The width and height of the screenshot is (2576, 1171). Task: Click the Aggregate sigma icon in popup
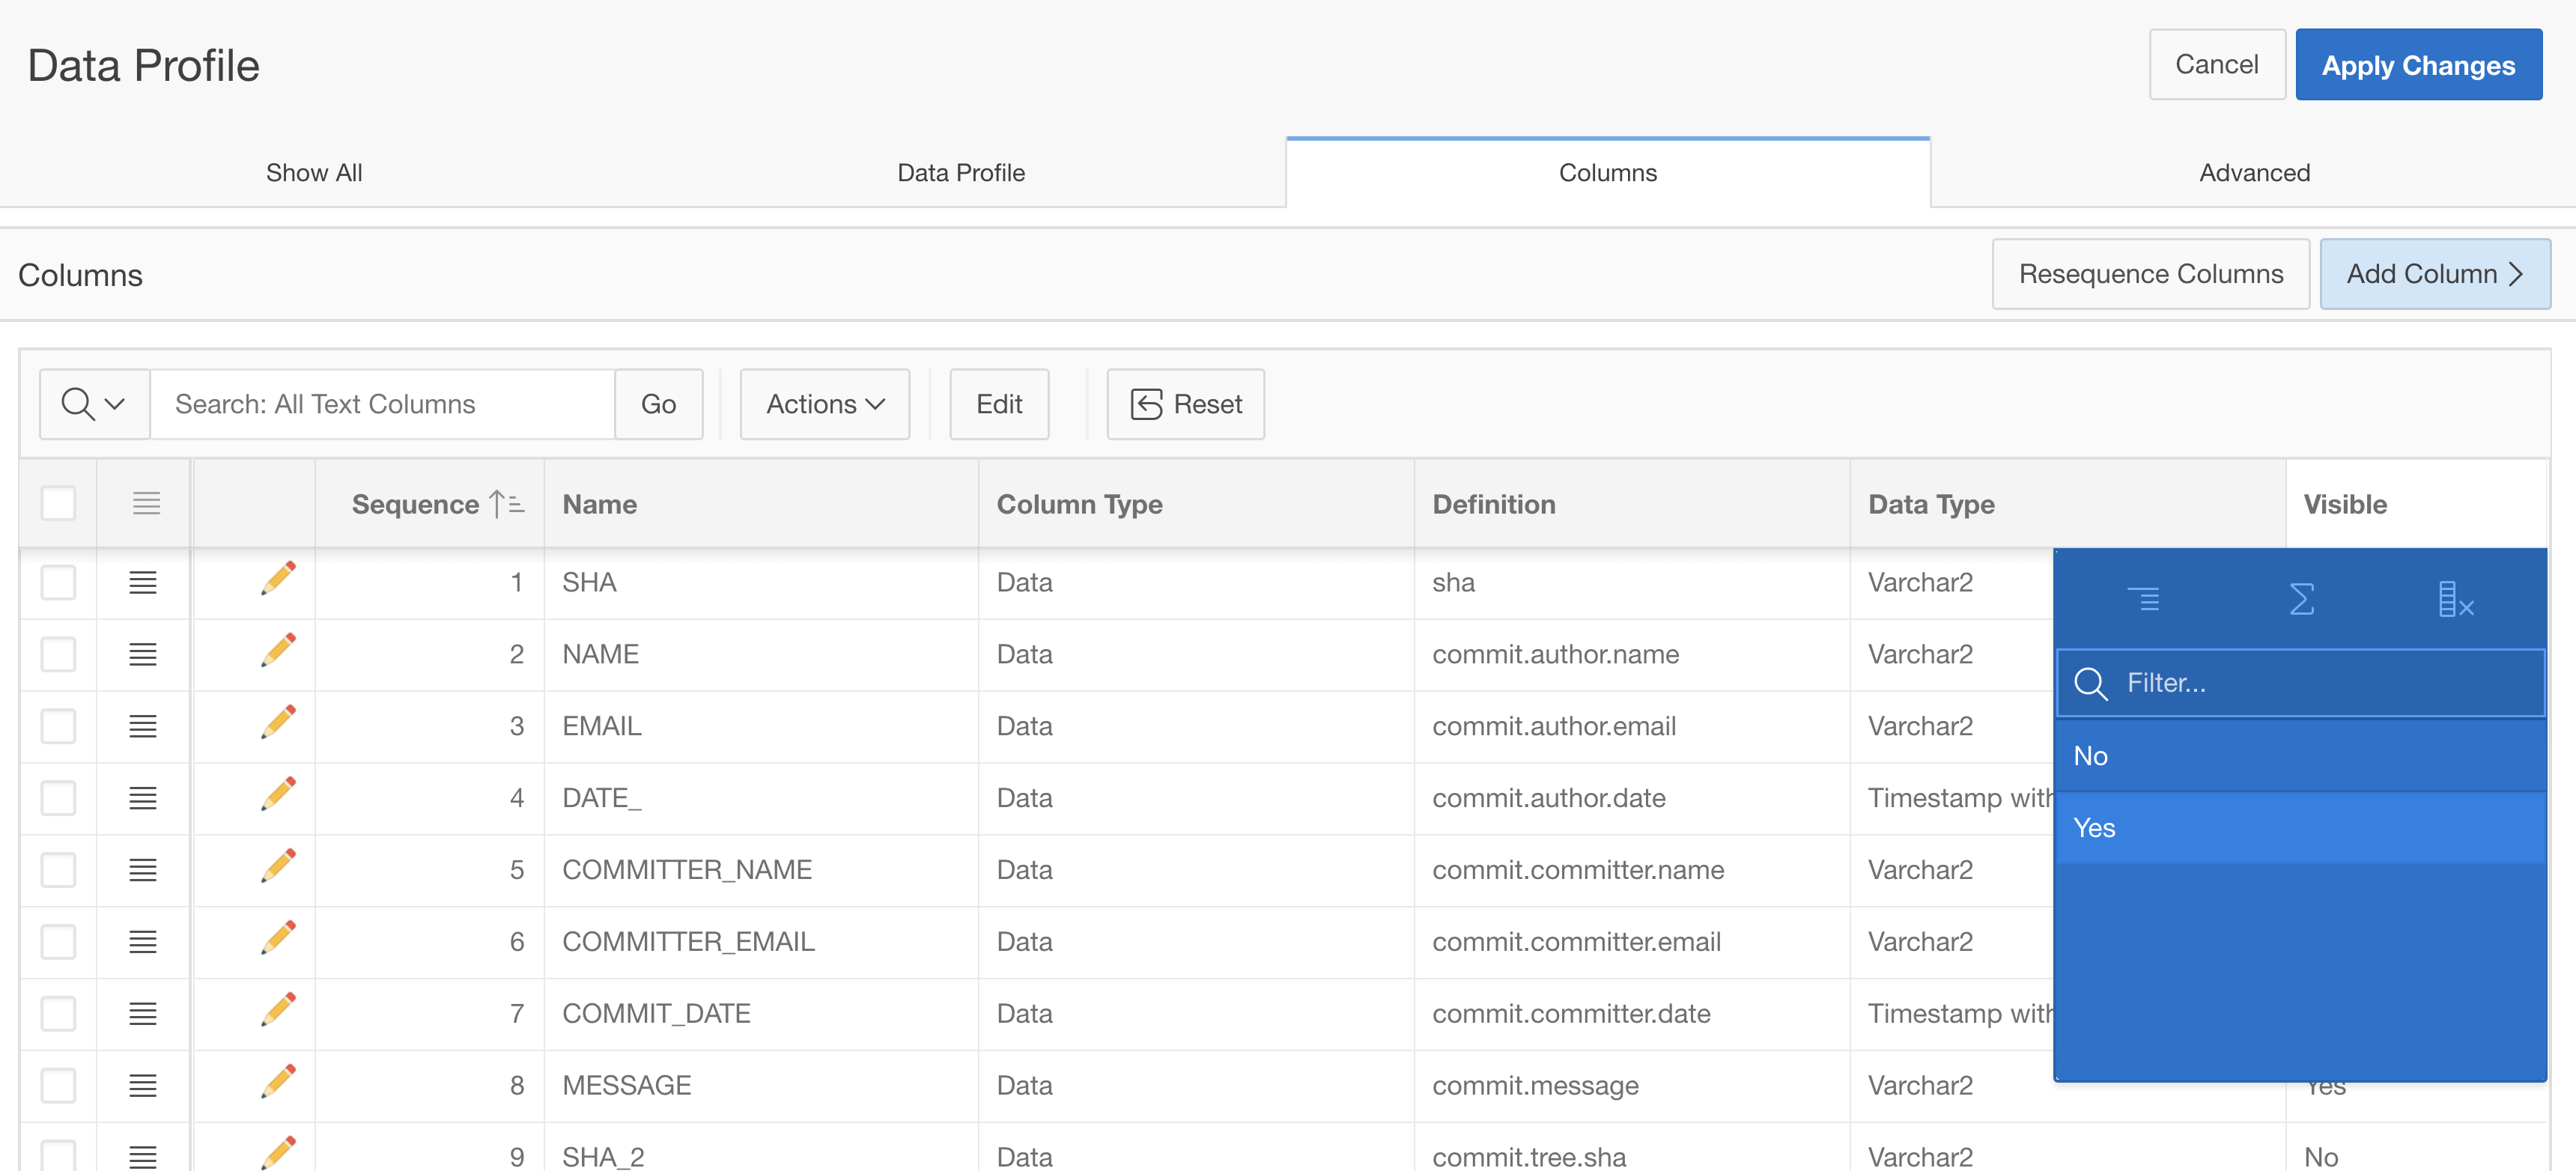point(2301,599)
